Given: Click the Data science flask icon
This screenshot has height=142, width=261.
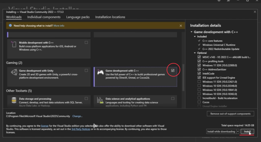Looking at the screenshot, I should click(x=100, y=100).
